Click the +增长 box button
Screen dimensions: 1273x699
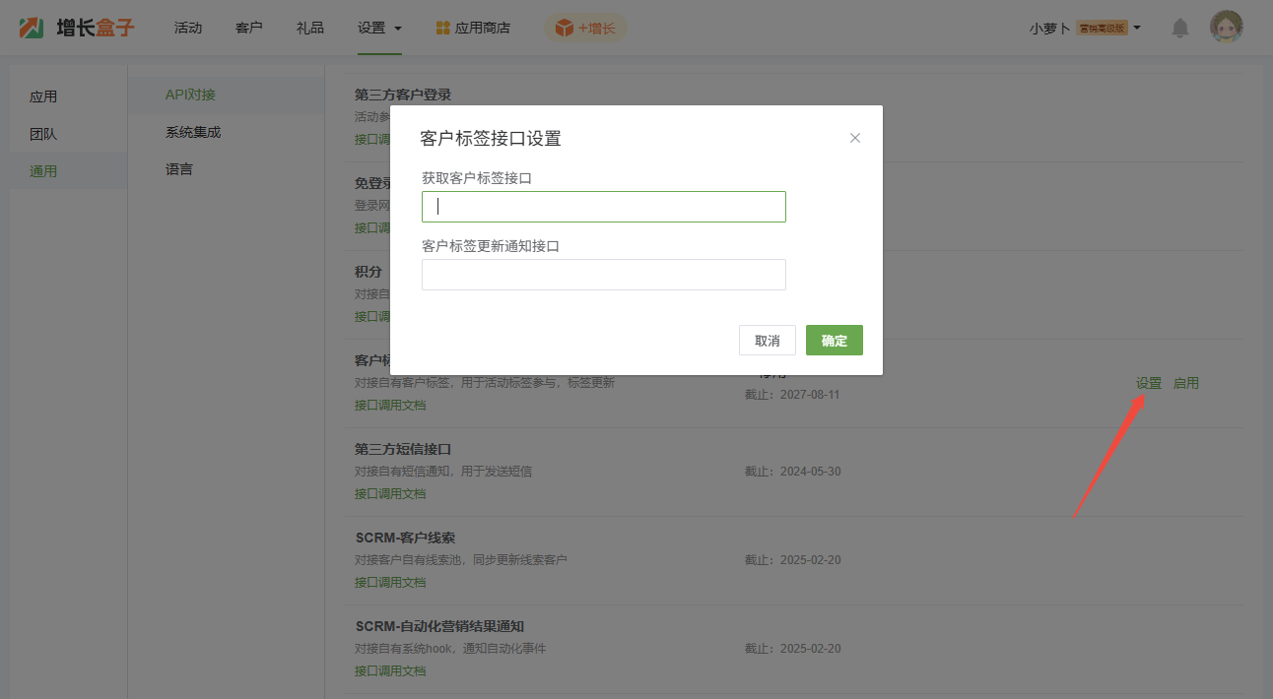point(585,28)
